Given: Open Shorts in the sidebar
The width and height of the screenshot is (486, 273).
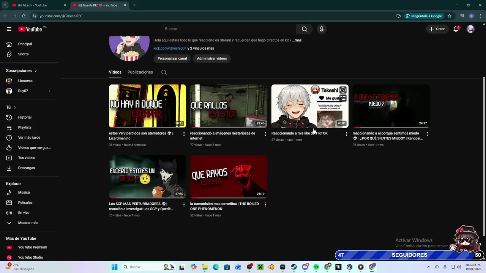Looking at the screenshot, I should coord(28,54).
